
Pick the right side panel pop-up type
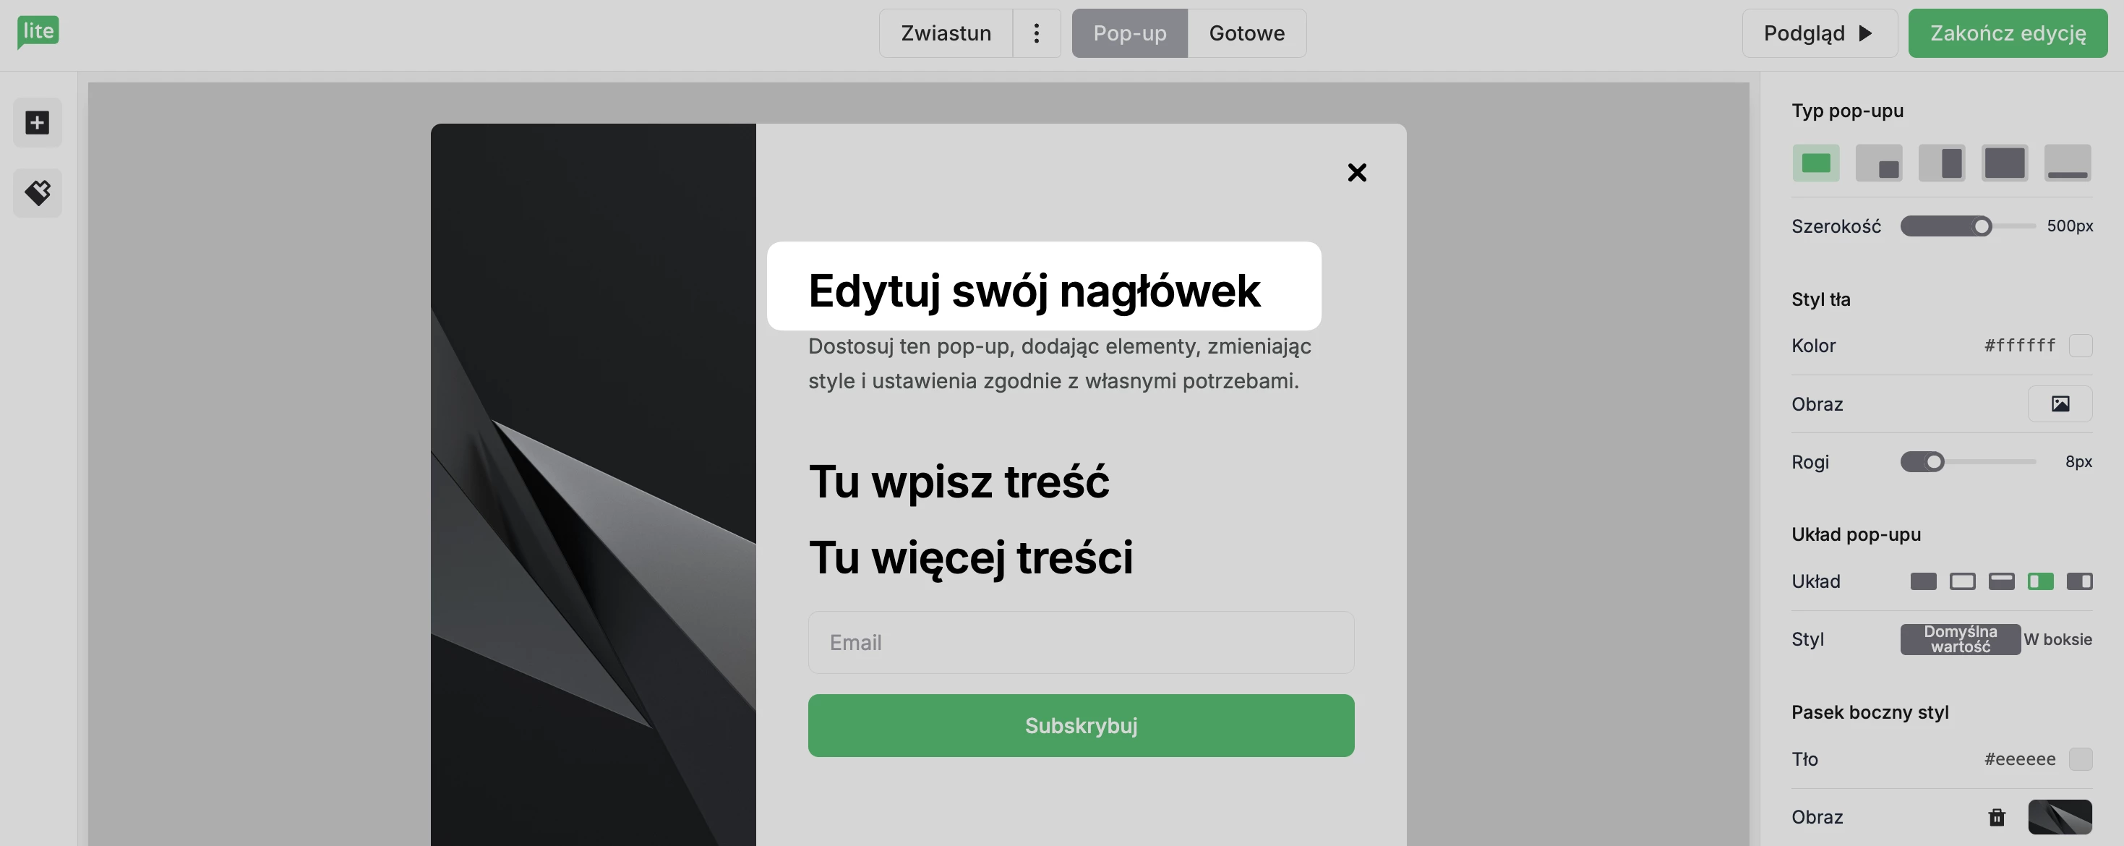coord(1942,163)
